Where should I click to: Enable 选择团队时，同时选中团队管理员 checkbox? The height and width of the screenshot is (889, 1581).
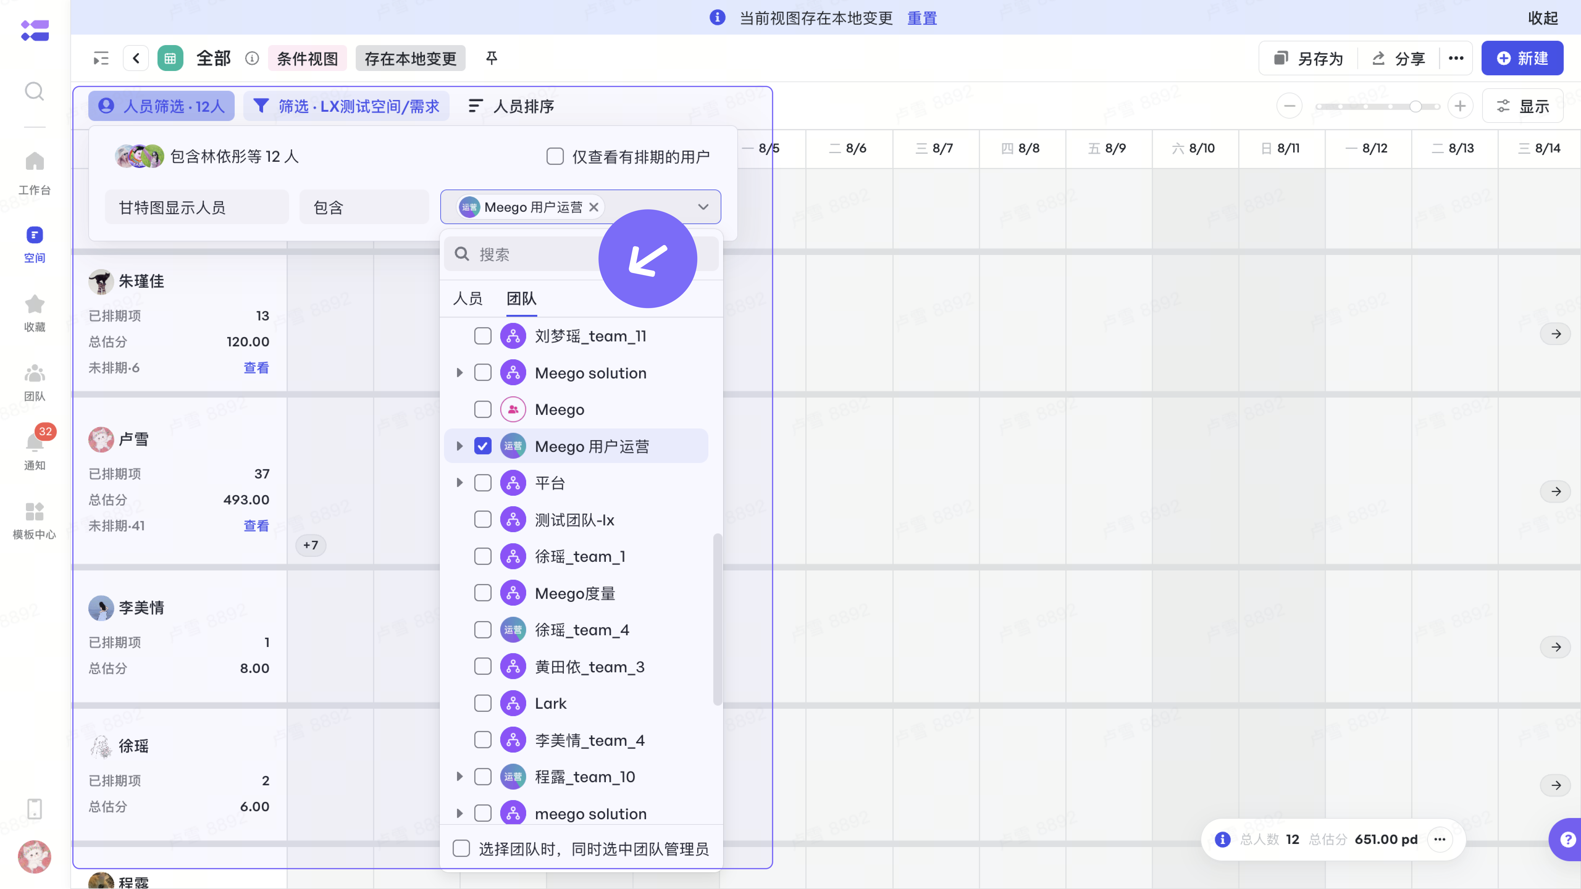(461, 849)
